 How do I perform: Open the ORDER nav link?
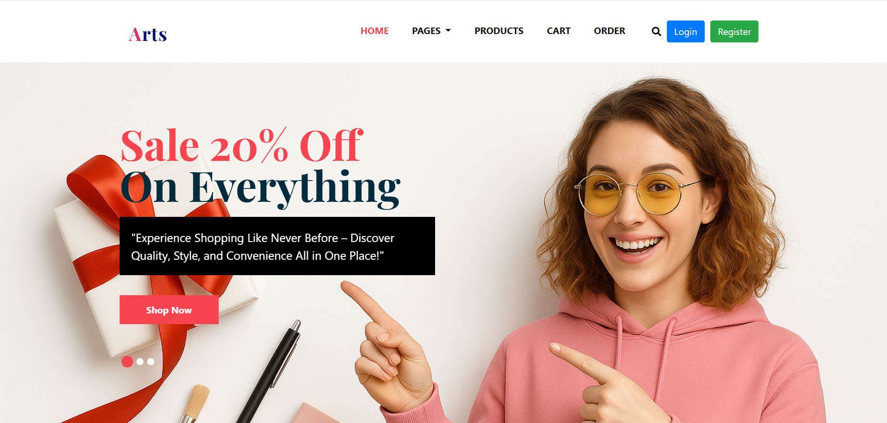coord(609,31)
